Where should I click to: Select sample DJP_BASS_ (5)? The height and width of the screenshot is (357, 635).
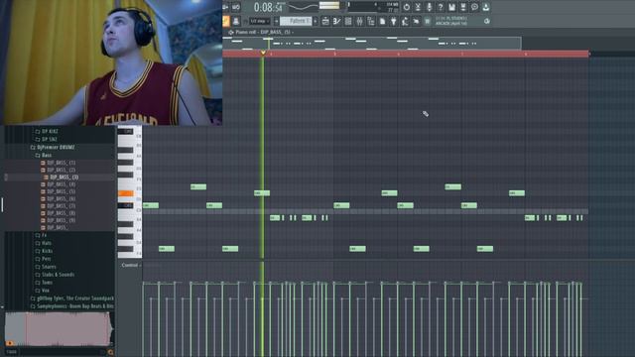pyautogui.click(x=58, y=191)
